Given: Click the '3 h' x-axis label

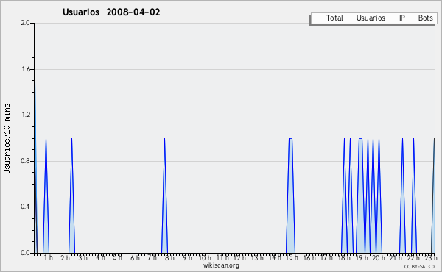Looking at the screenshot, I should (x=83, y=257).
